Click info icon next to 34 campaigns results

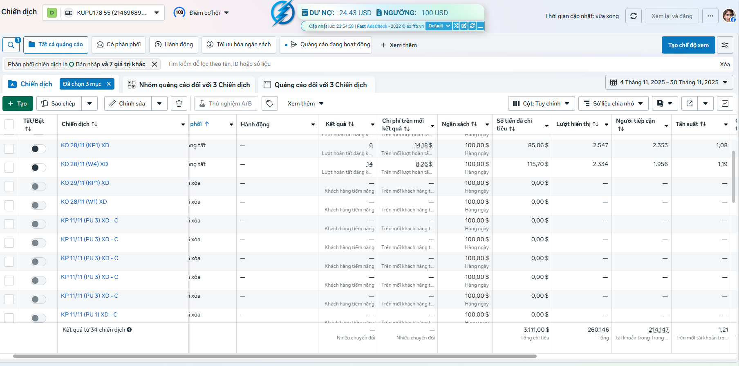coord(129,330)
